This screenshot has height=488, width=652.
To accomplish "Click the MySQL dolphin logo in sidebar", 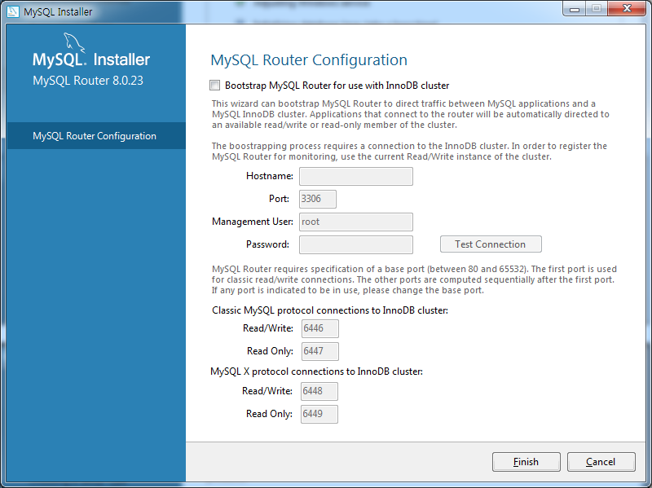I will 74,43.
